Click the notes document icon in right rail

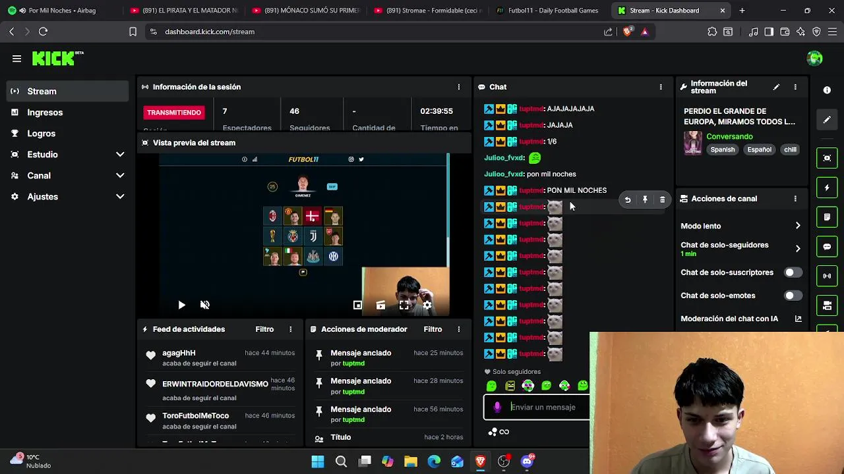[827, 217]
